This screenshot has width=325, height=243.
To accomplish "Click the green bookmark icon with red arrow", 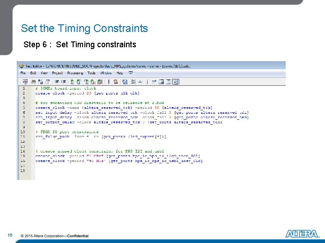I will point(93,81).
